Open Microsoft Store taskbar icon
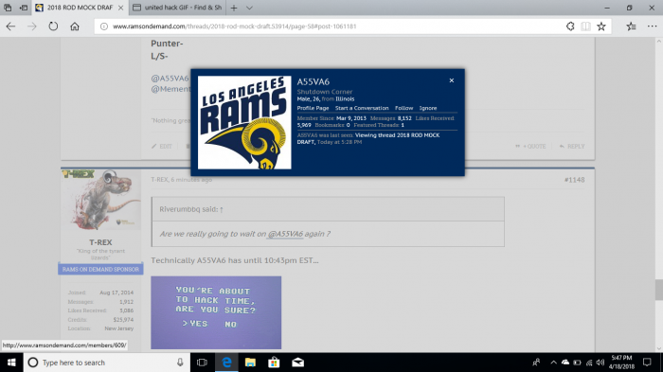Image resolution: width=663 pixels, height=372 pixels. (274, 363)
